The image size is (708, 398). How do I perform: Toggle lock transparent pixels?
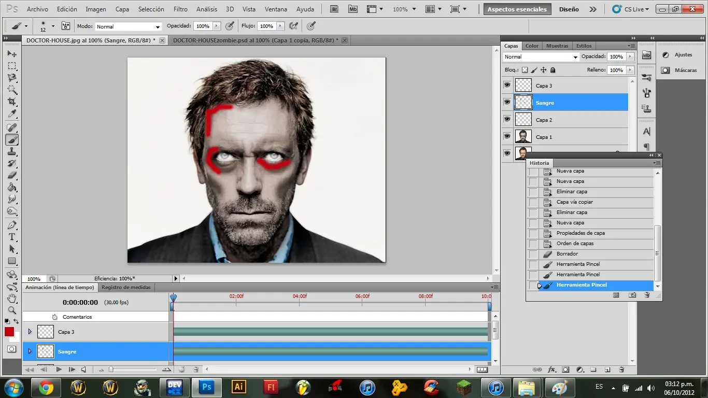525,70
